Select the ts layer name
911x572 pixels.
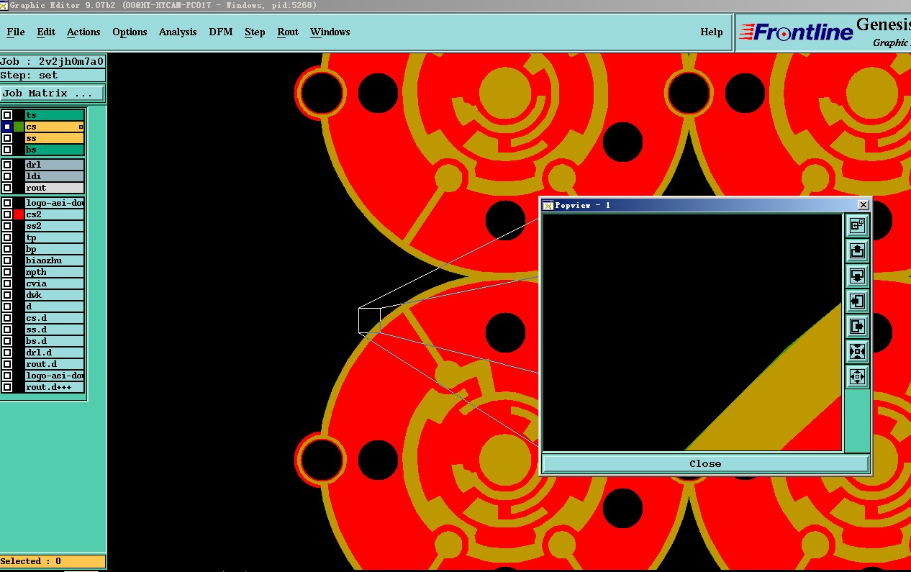tap(55, 115)
